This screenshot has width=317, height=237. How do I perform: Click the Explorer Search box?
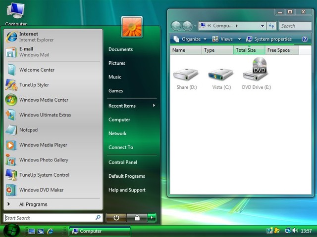[x=295, y=26]
